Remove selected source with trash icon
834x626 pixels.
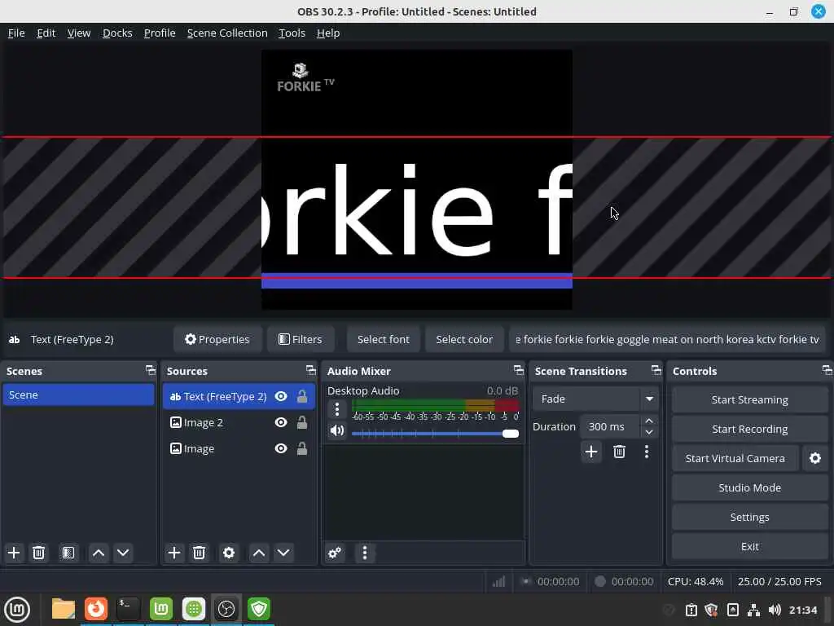tap(199, 553)
